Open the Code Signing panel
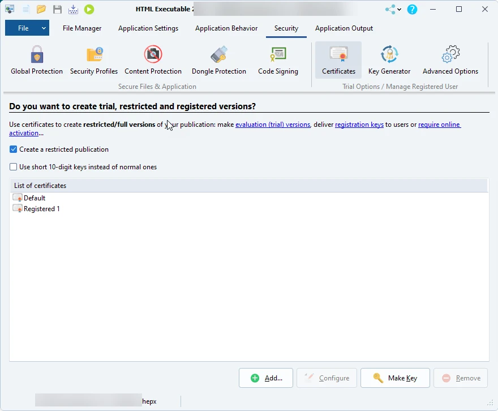 tap(278, 59)
